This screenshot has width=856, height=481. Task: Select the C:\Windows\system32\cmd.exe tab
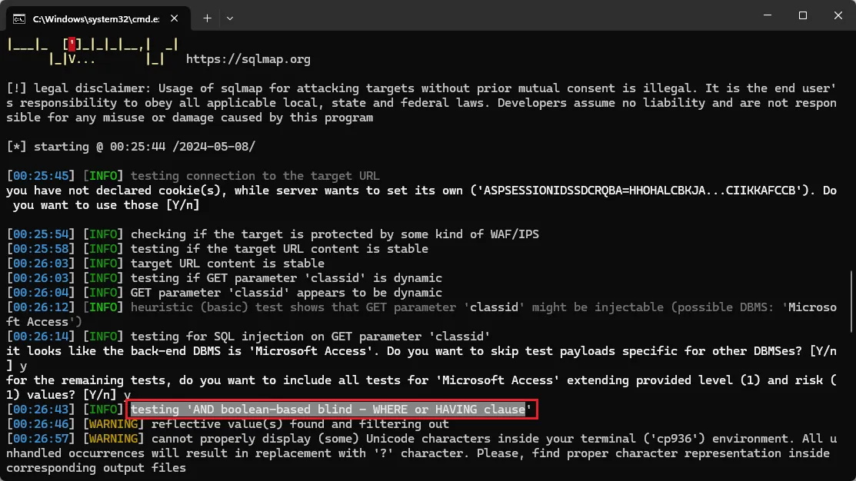coord(85,16)
